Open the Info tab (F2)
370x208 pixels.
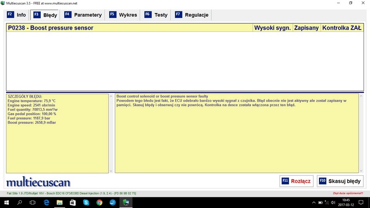coord(17,15)
